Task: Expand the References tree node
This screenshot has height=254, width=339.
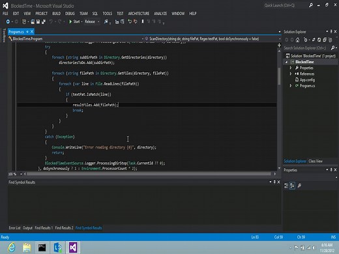Action: coord(291,74)
